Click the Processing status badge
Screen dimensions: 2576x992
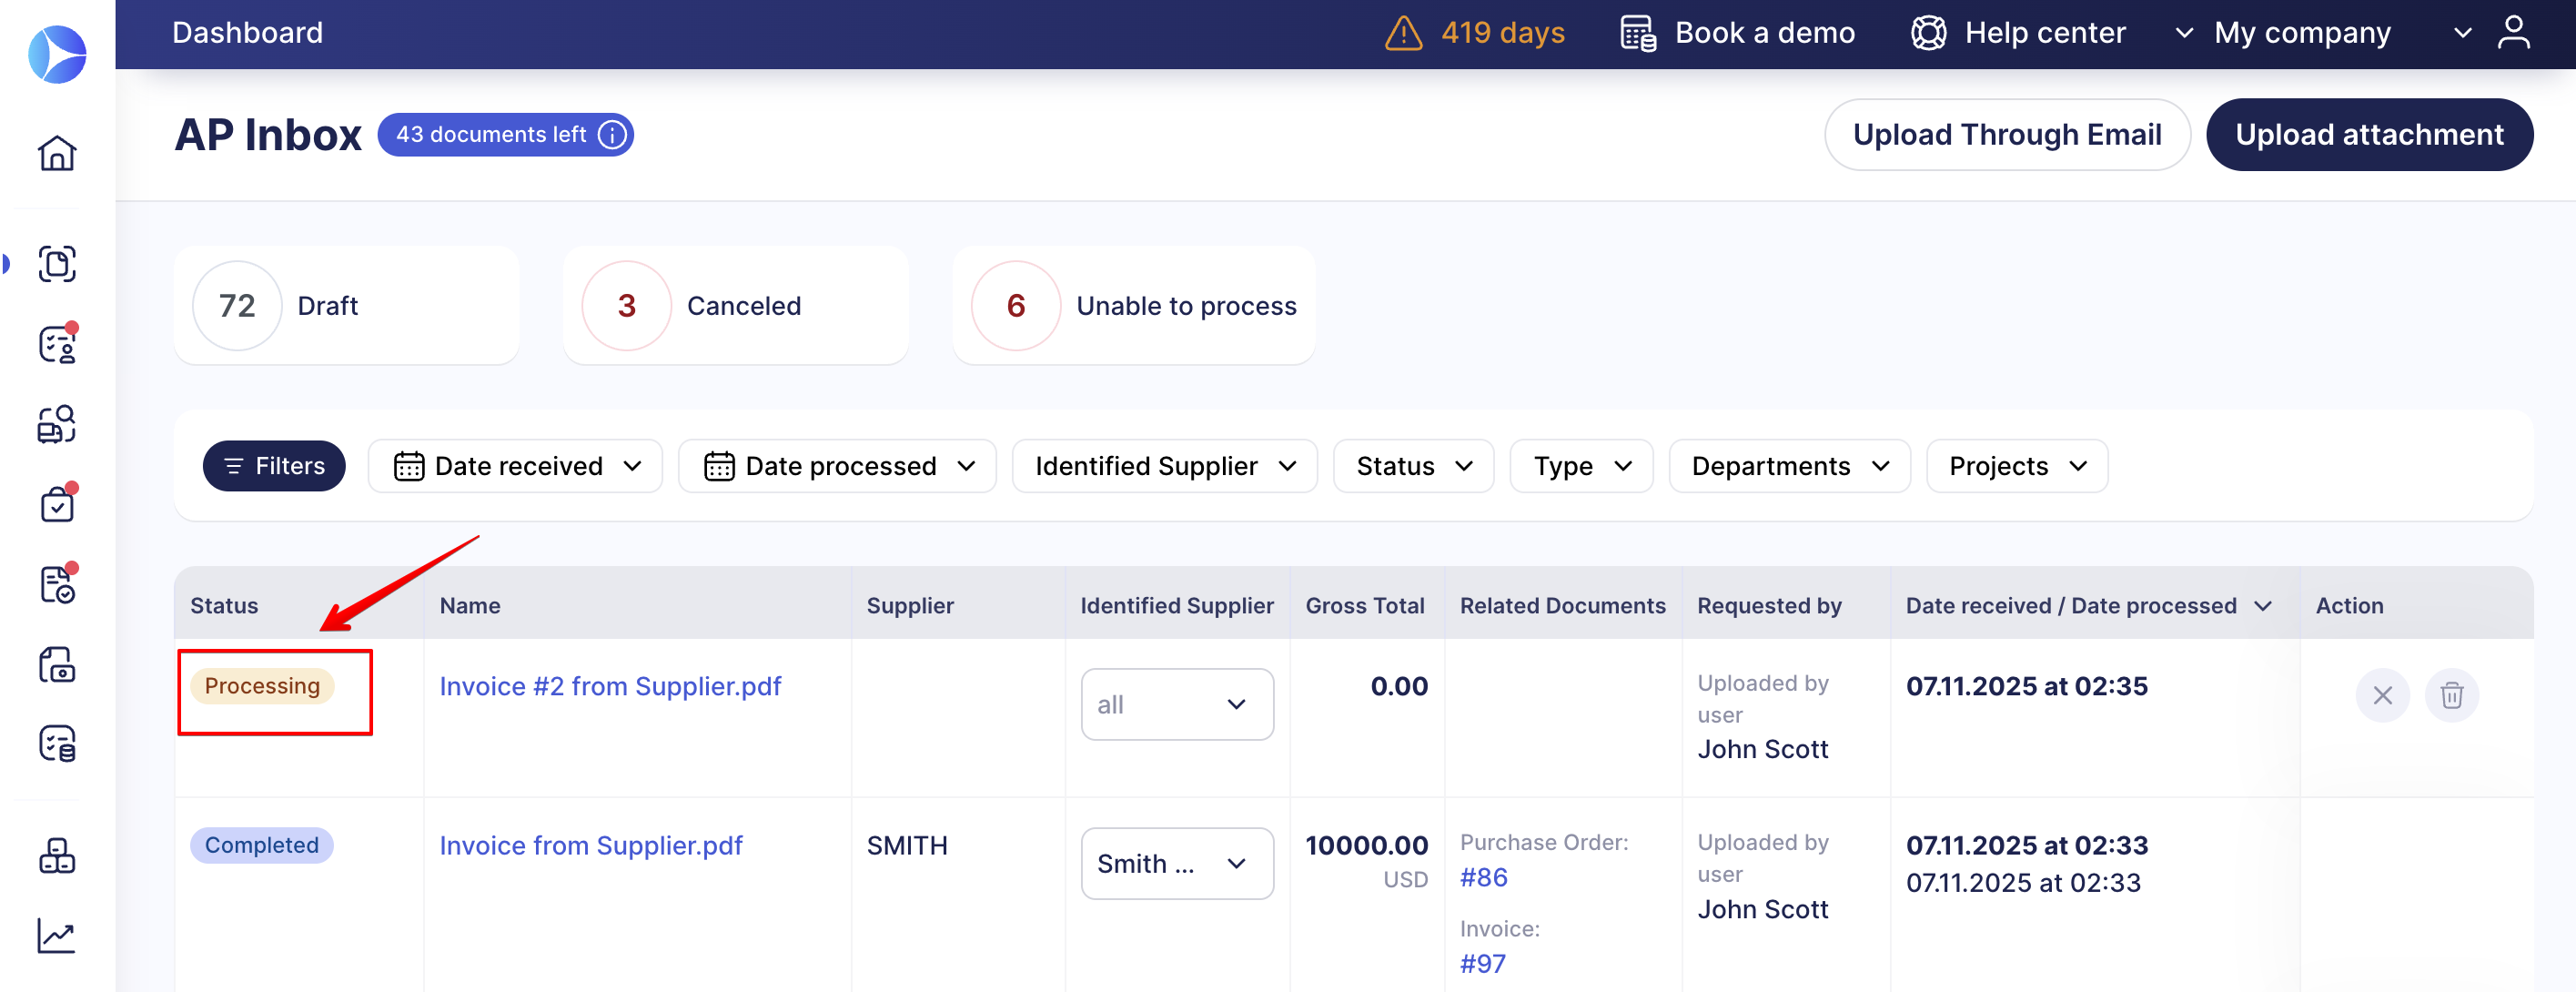pyautogui.click(x=262, y=686)
